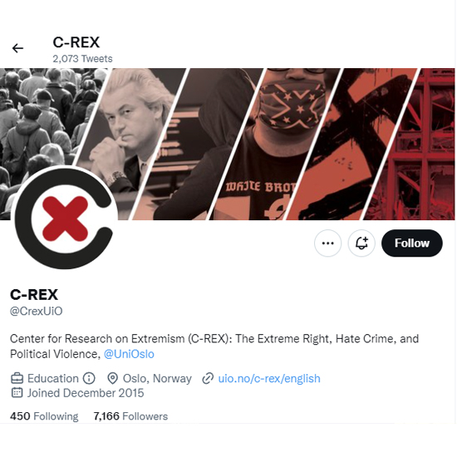457x457 pixels.
Task: Click the chain link icon beside website
Action: 208,378
